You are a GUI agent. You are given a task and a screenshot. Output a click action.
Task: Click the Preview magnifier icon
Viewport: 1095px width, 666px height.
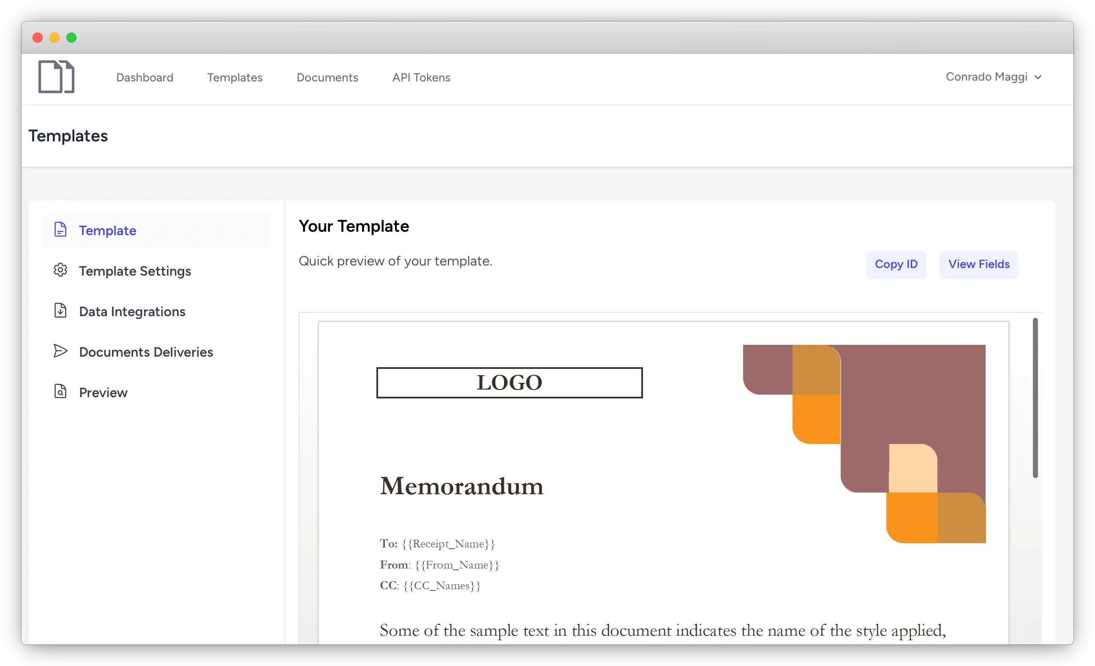[x=60, y=392]
